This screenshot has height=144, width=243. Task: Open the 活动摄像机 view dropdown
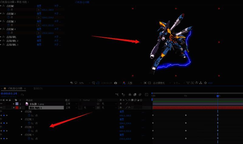pyautogui.click(x=162, y=83)
